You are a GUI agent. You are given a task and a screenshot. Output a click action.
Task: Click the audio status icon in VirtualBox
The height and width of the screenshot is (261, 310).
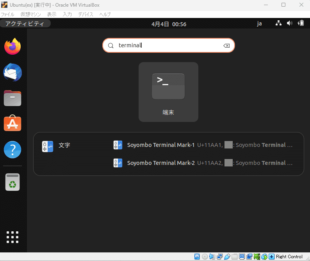pos(212,257)
